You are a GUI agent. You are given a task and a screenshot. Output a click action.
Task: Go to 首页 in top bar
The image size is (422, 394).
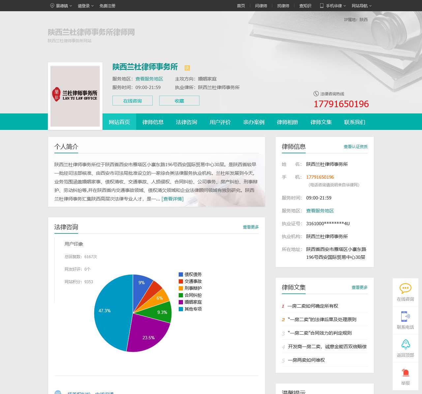coord(241,6)
